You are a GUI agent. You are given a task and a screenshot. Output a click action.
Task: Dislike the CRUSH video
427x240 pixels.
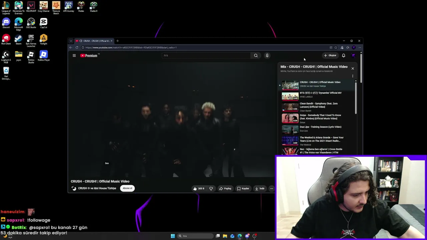pyautogui.click(x=211, y=189)
